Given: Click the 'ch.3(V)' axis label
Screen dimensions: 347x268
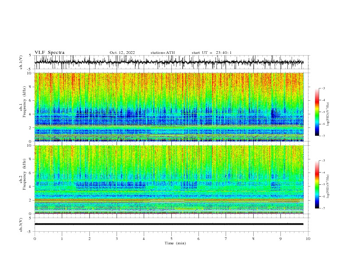Looking at the screenshot, I should click(21, 225).
